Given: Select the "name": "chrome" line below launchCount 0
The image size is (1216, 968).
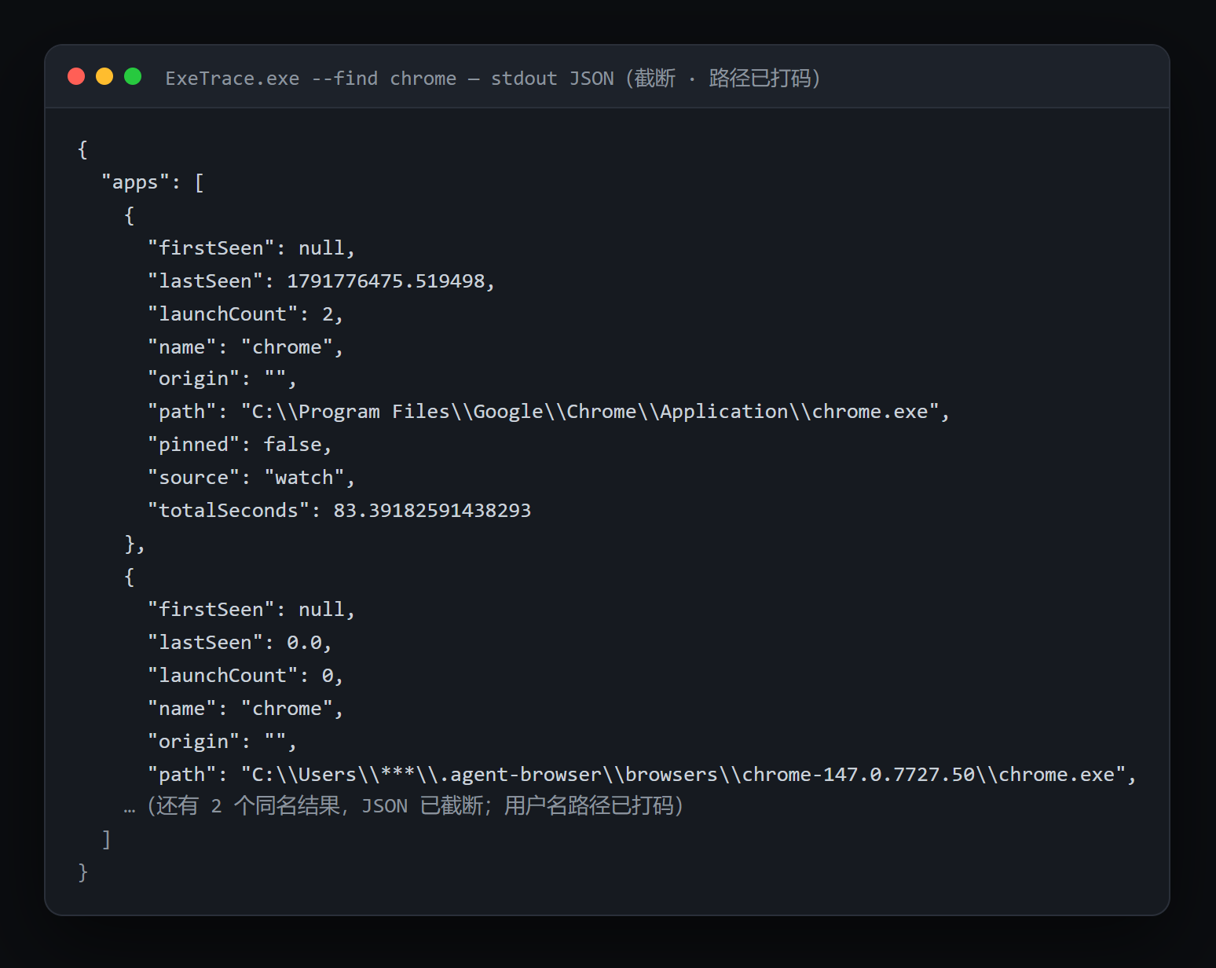Looking at the screenshot, I should click(x=245, y=709).
